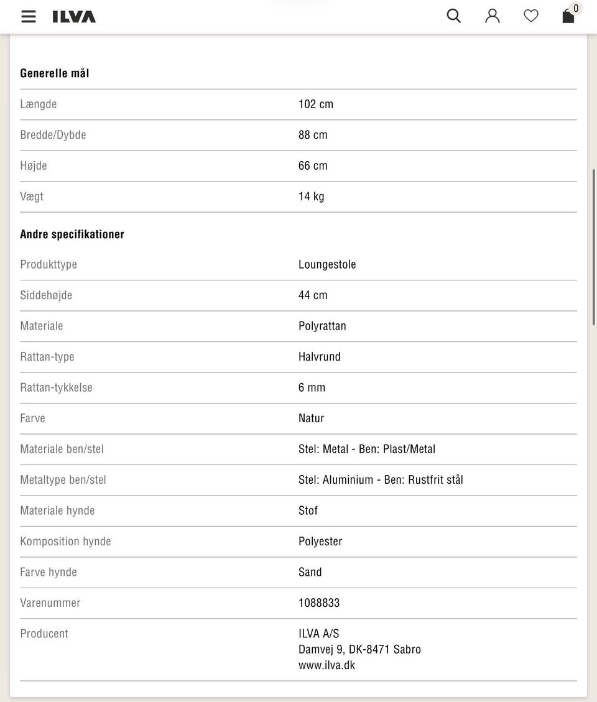Click the Polyrattan material value

(x=322, y=326)
